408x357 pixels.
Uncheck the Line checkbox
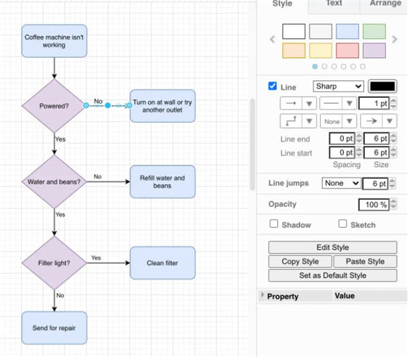[273, 86]
